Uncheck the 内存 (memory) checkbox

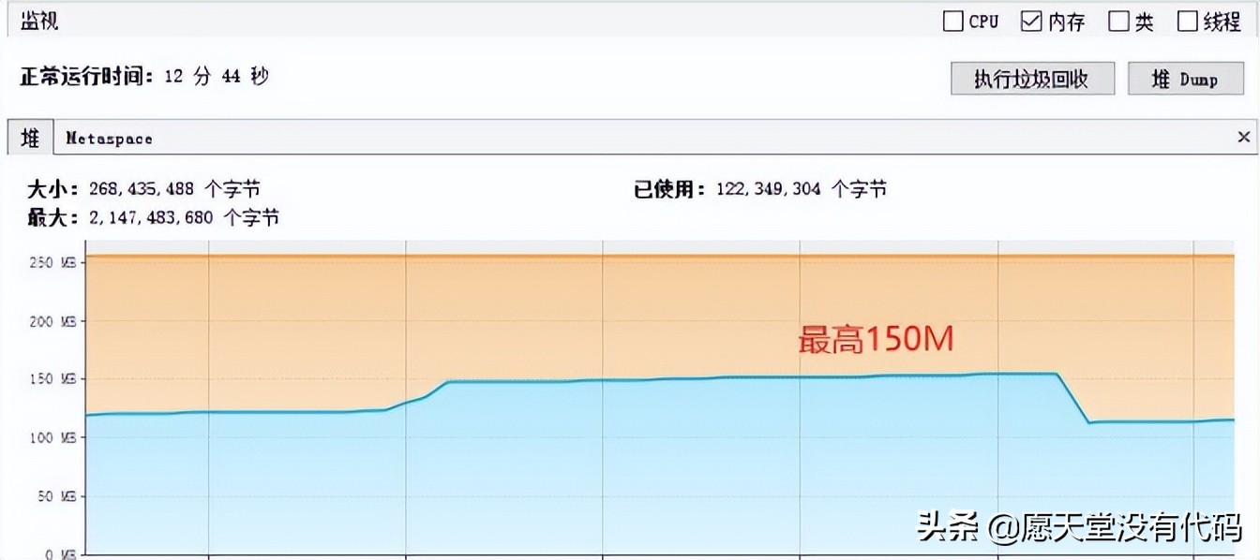point(1033,20)
